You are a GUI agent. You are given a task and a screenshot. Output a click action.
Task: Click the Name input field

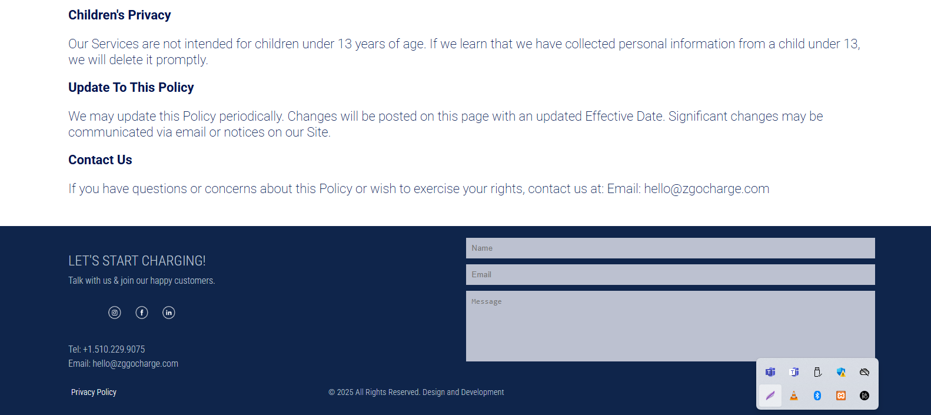(x=670, y=248)
